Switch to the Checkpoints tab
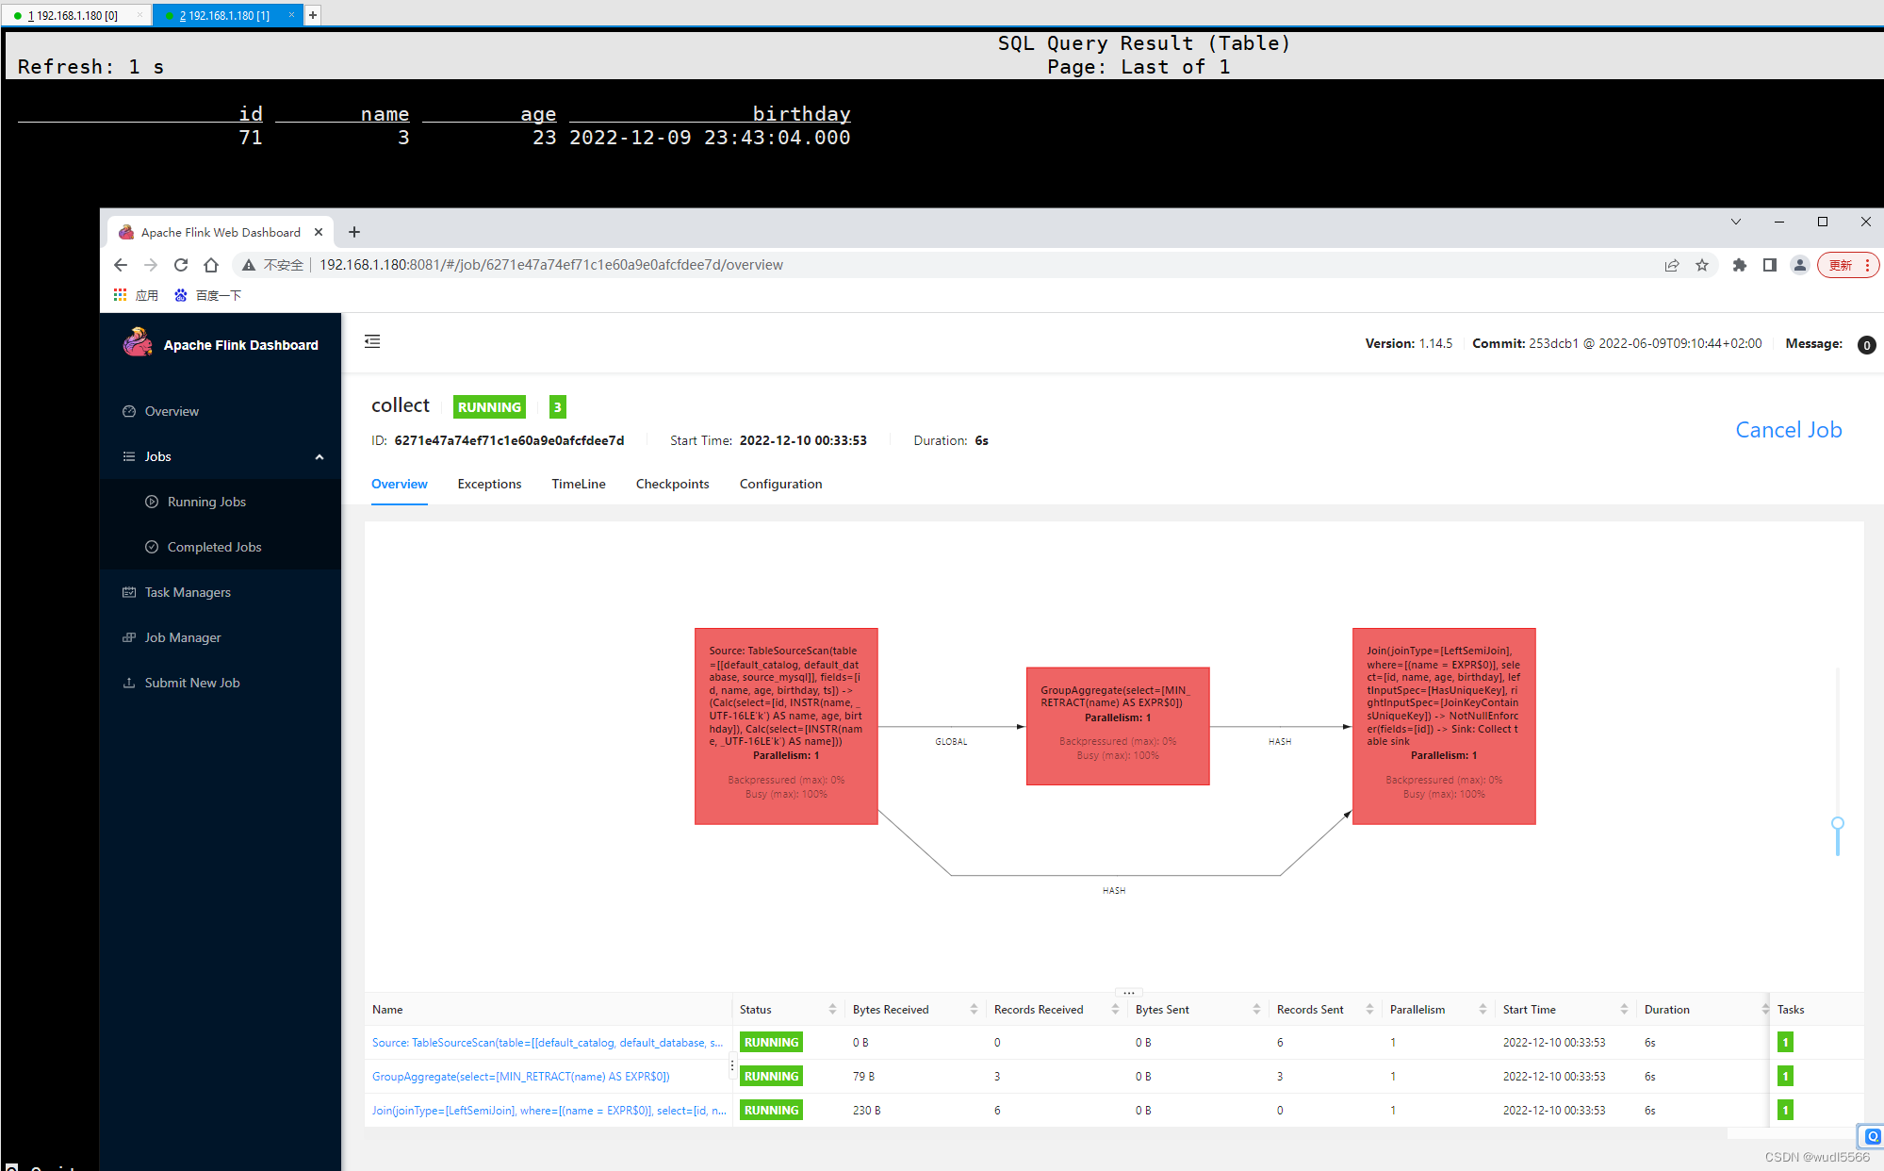Viewport: 1884px width, 1171px height. tap(672, 484)
